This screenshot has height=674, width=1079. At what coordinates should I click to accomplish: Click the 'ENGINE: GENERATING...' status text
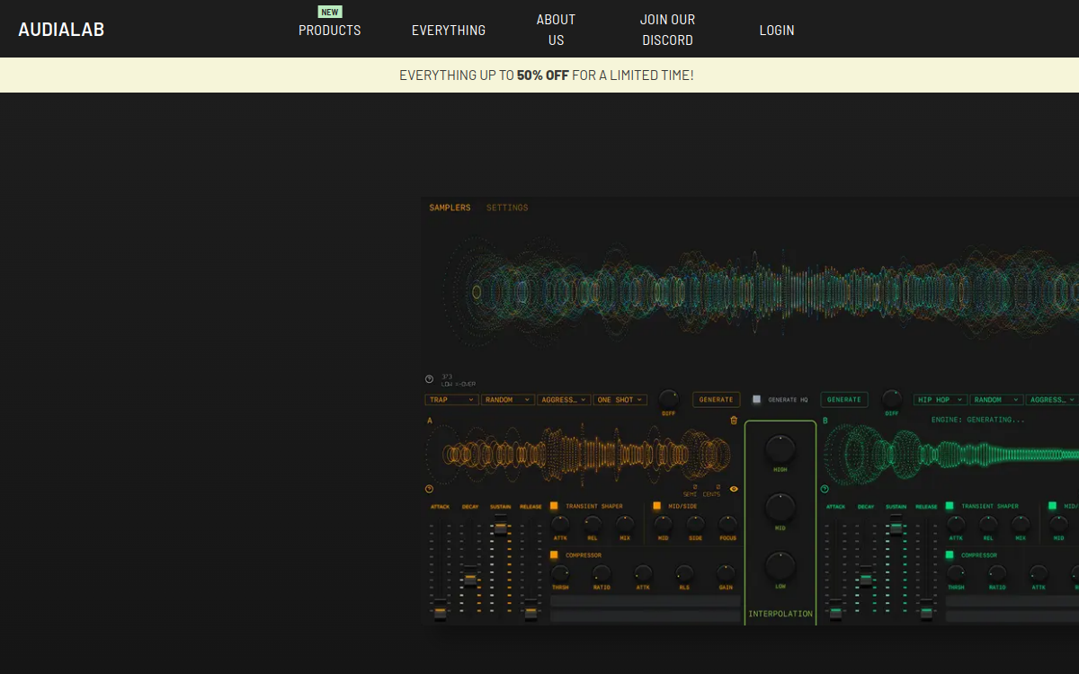[977, 420]
